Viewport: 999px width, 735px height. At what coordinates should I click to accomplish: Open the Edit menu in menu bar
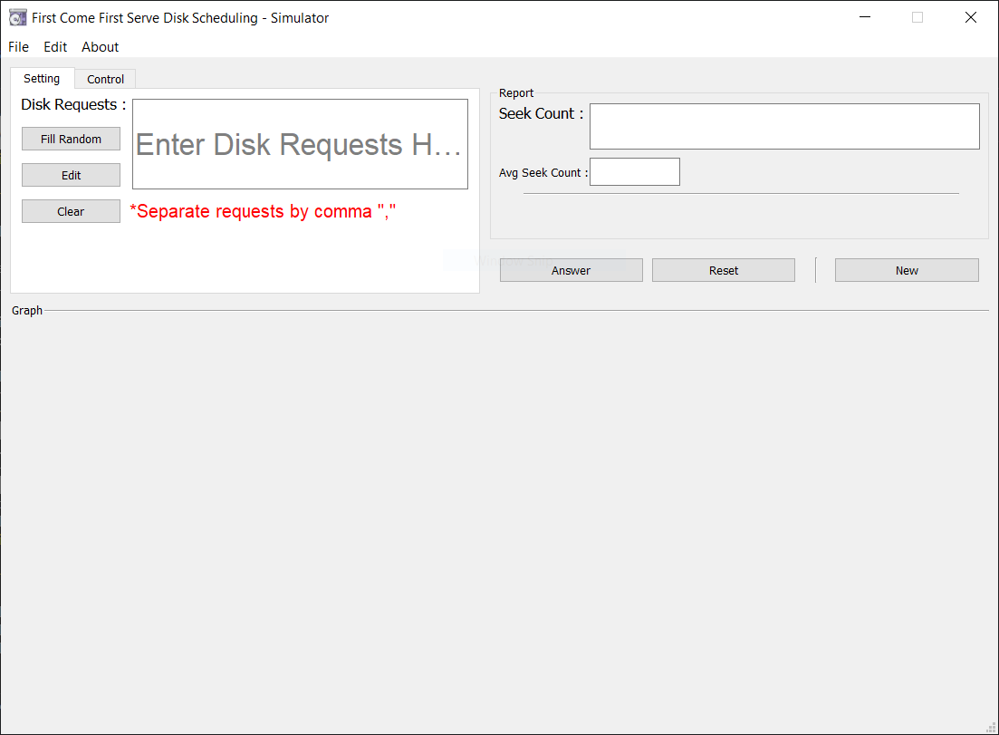[x=55, y=47]
